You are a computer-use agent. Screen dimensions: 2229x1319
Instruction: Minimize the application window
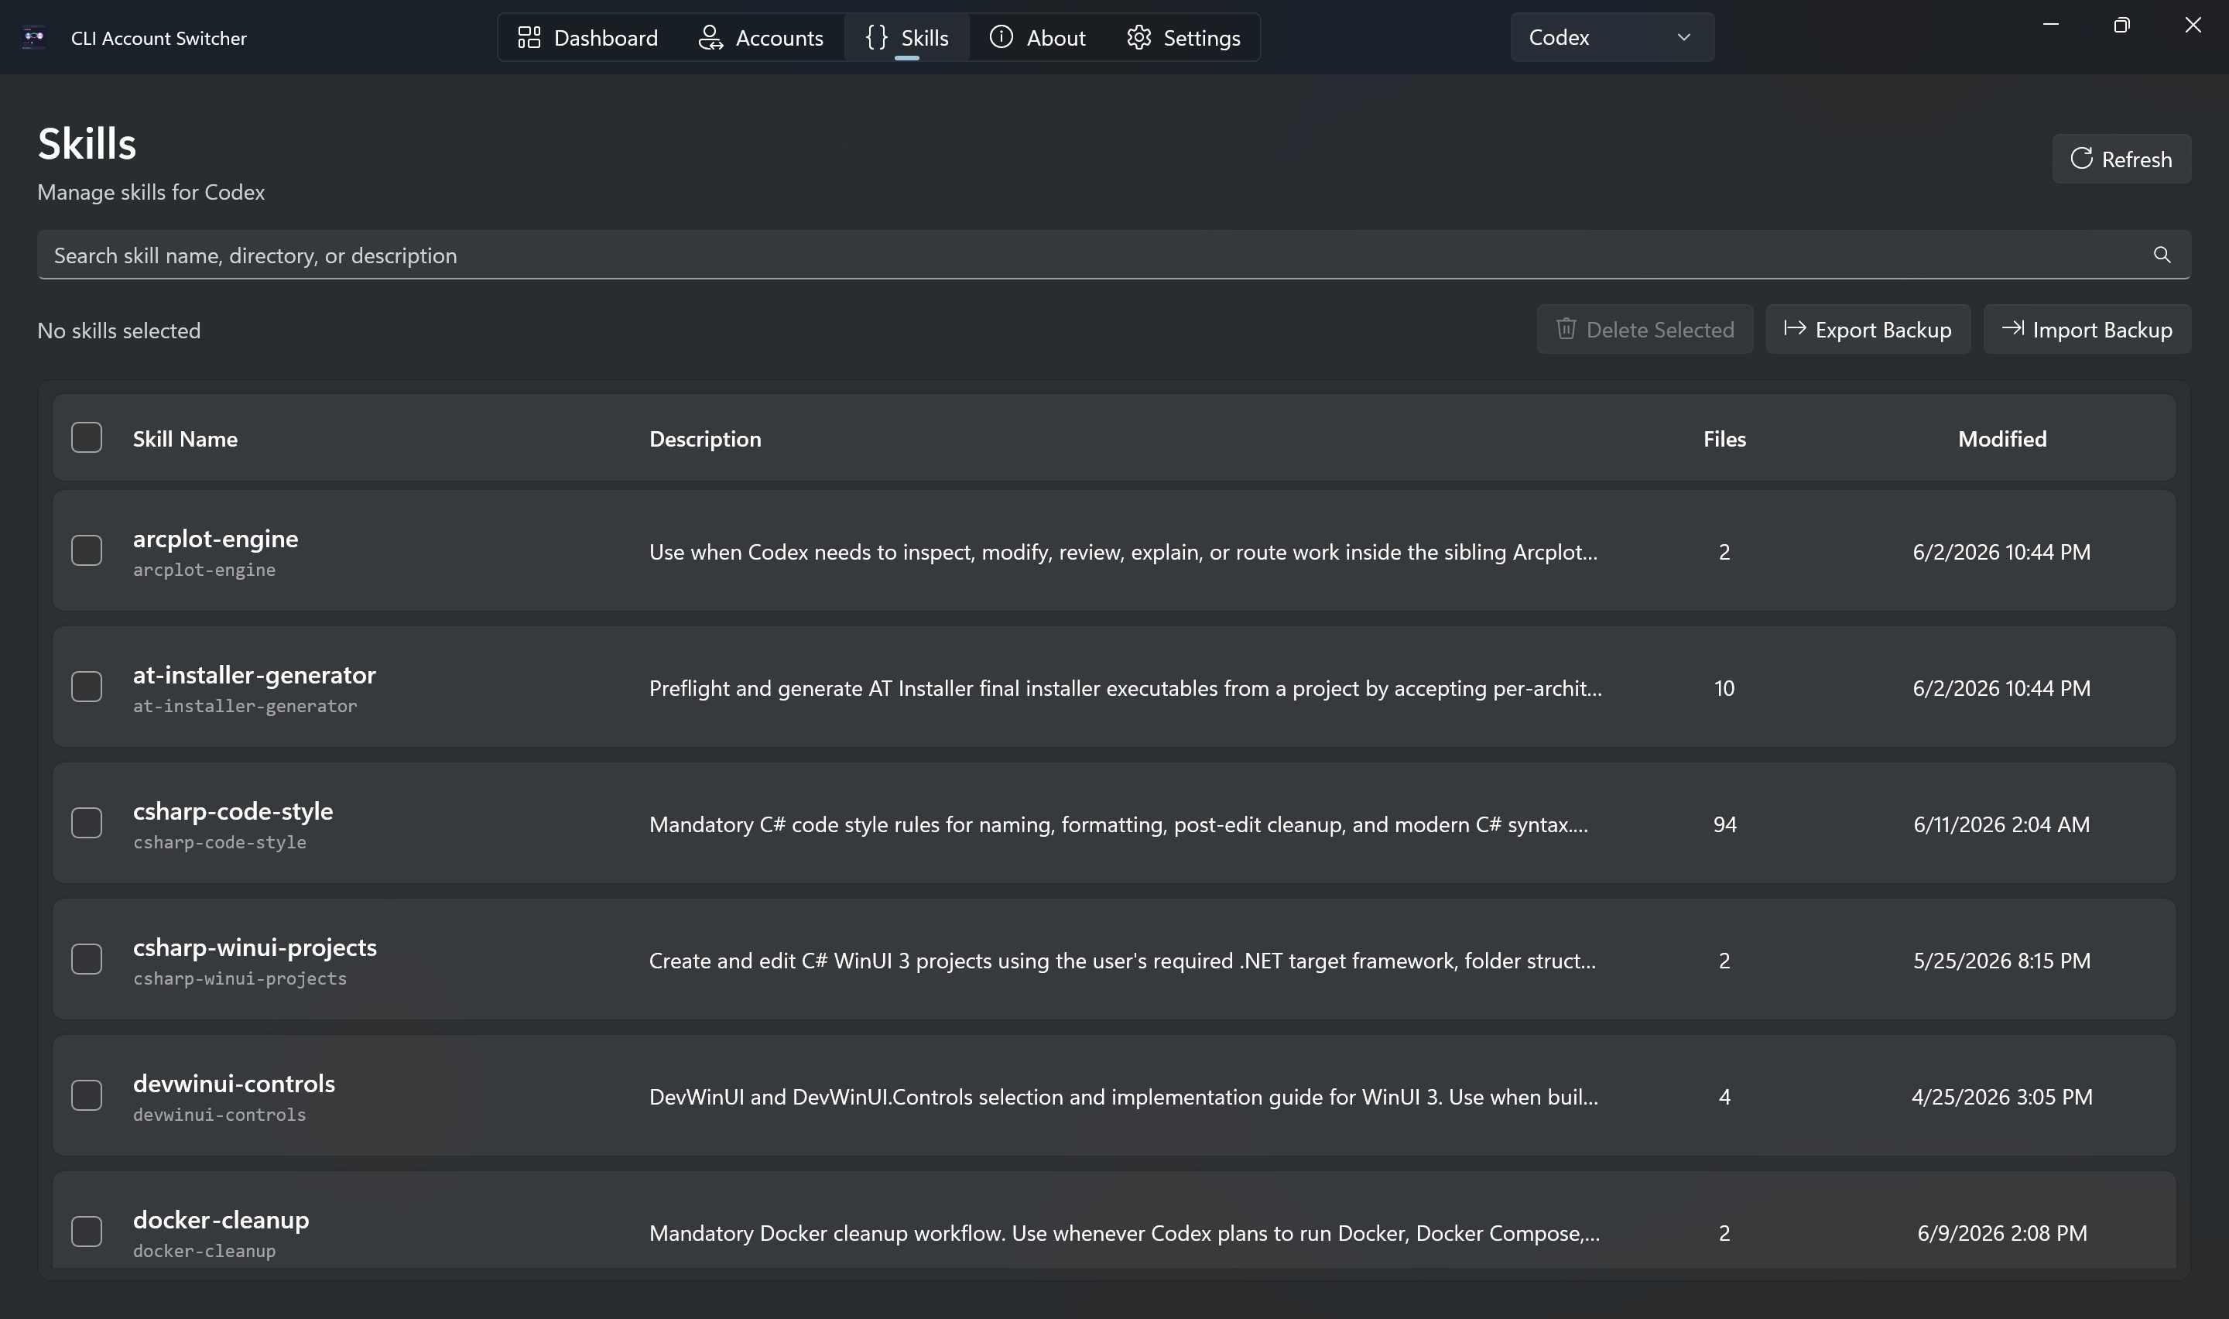(x=2050, y=25)
